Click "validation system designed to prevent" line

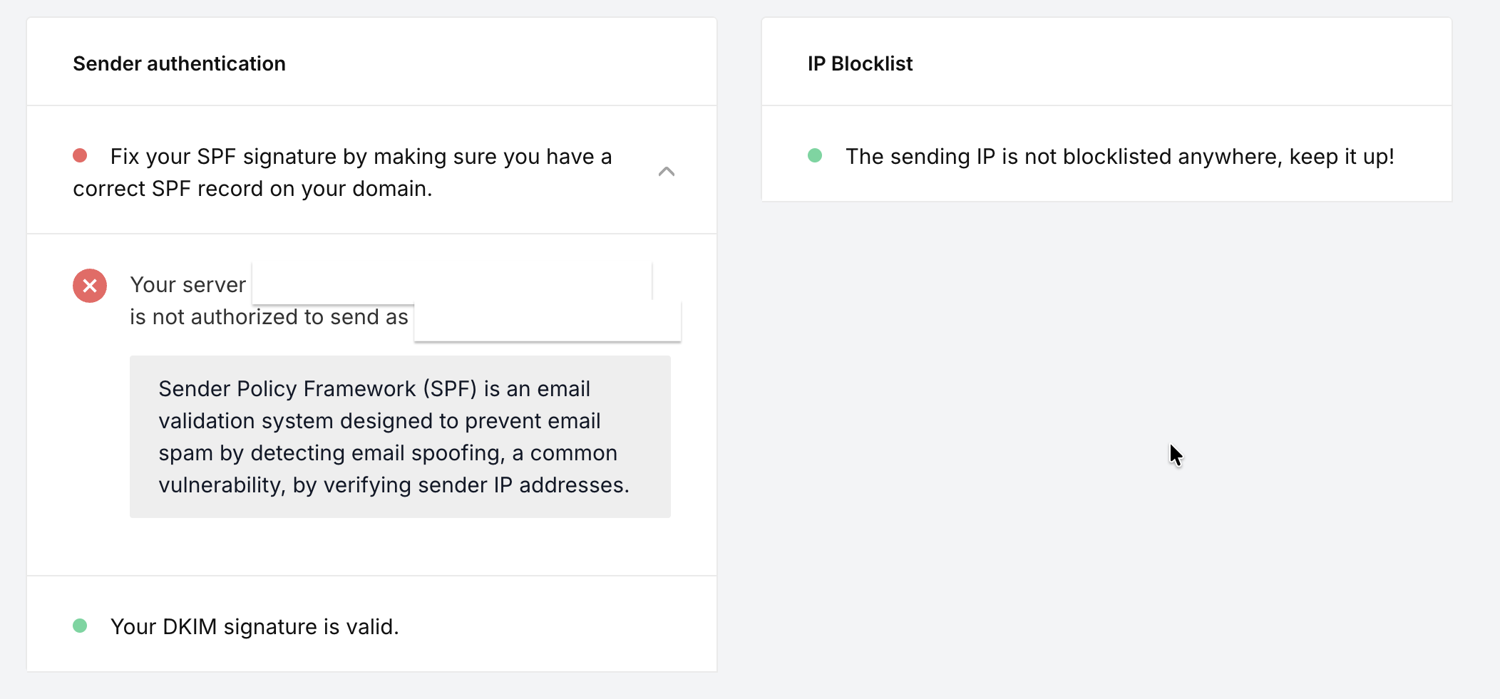coord(379,421)
